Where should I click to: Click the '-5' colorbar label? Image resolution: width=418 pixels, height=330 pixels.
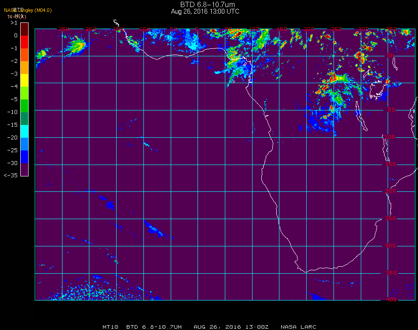(x=14, y=99)
